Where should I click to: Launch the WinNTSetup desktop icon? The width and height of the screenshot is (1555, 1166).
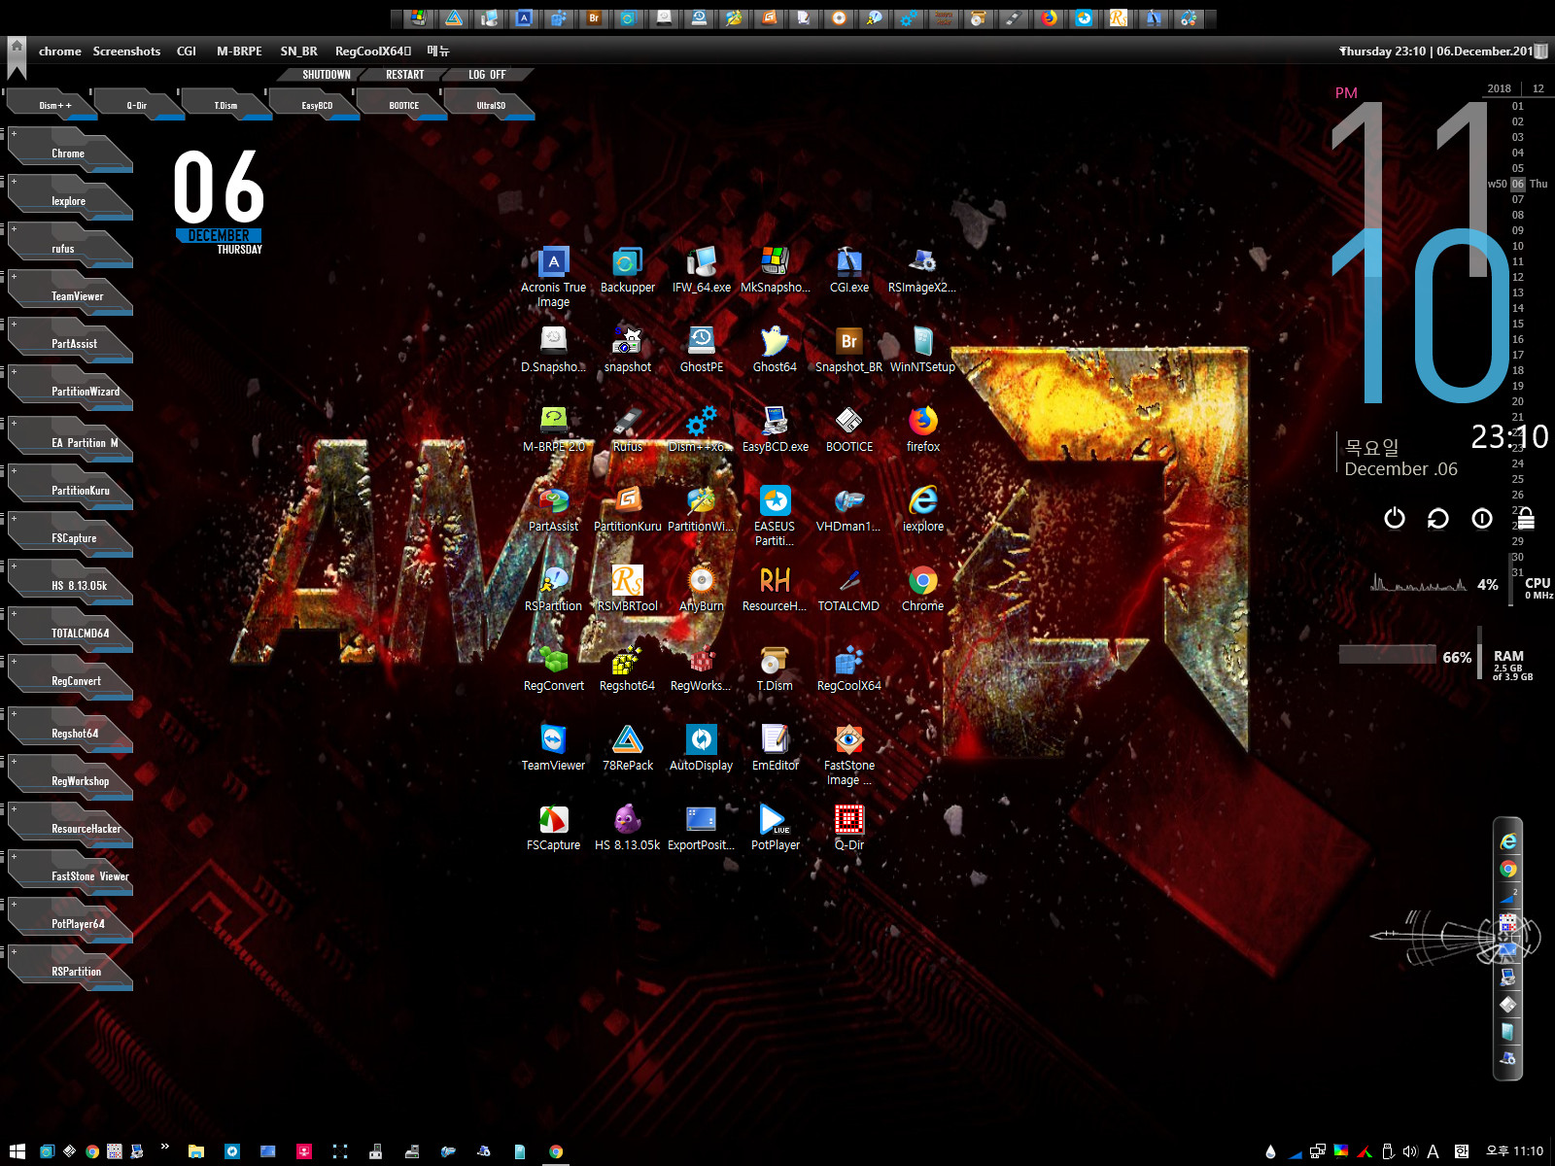click(922, 350)
